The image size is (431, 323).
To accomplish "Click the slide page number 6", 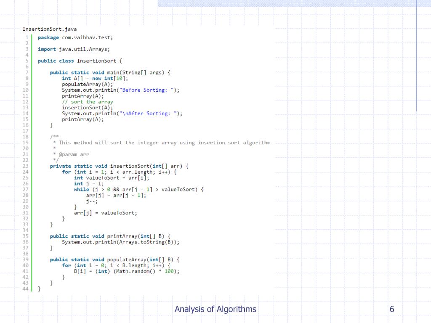I will 392,309.
